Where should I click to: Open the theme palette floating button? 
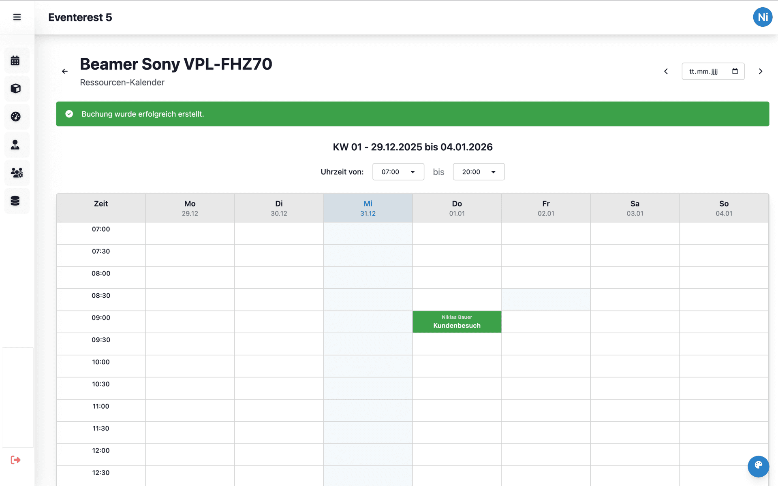coord(758,466)
